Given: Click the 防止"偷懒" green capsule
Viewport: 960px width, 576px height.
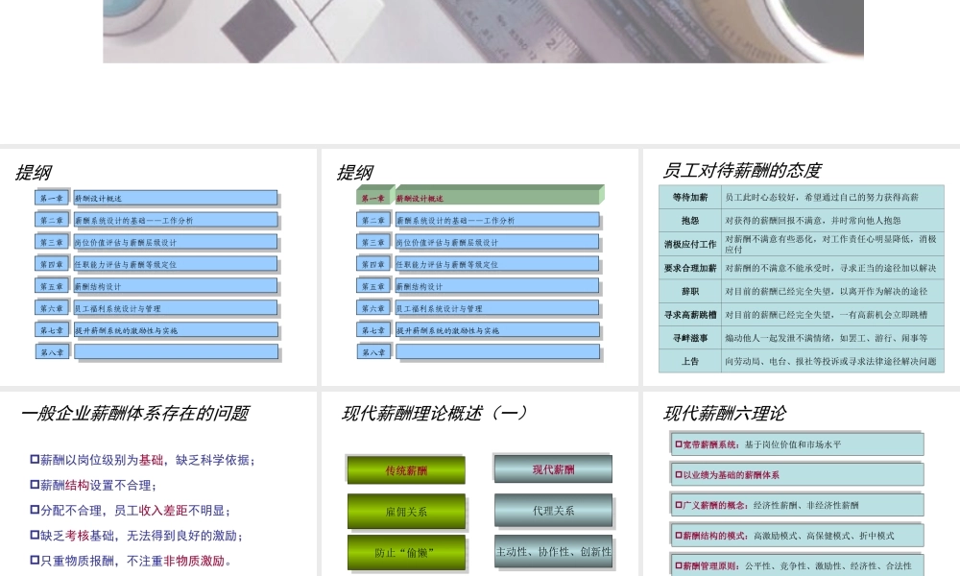Looking at the screenshot, I should [x=406, y=553].
